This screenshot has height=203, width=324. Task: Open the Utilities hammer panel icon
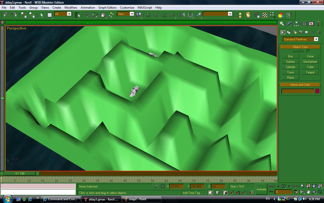(x=318, y=24)
